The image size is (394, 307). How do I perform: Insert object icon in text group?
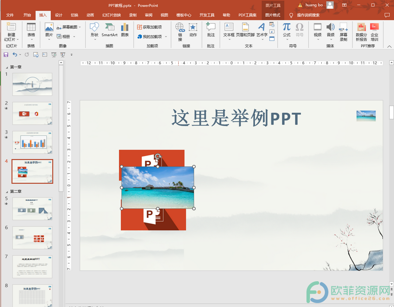[272, 38]
